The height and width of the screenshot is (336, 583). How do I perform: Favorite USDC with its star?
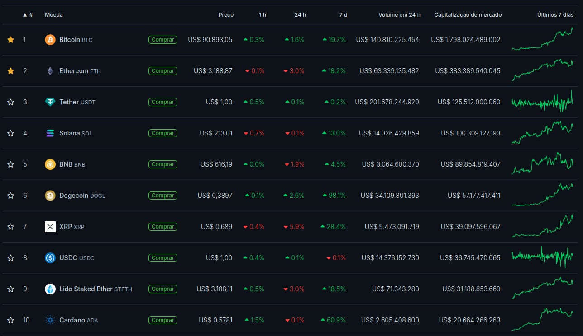[11, 258]
